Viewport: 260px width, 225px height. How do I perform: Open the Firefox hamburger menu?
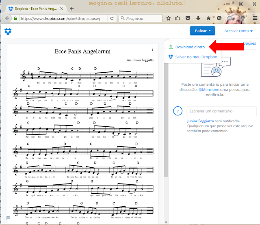point(255,18)
